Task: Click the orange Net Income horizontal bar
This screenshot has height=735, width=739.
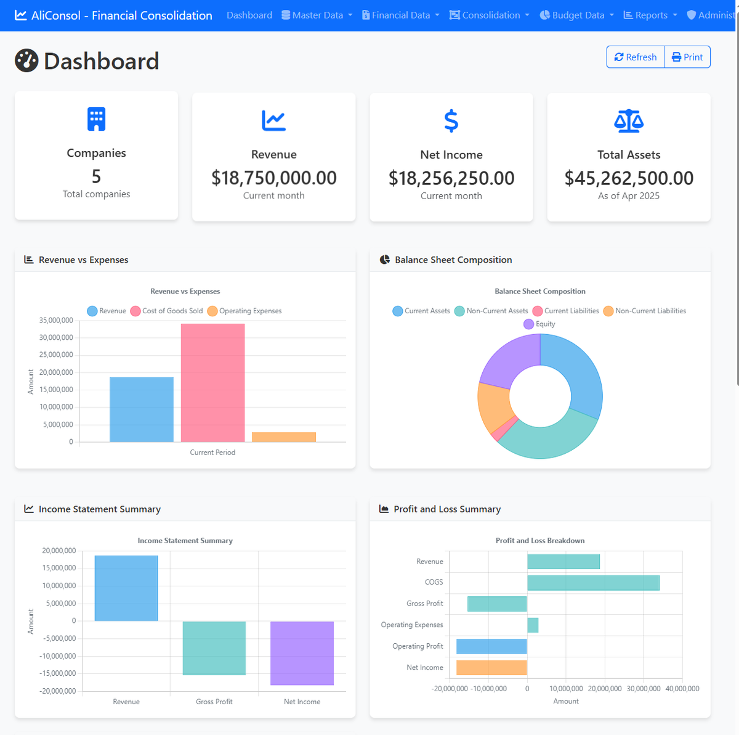Action: tap(491, 668)
